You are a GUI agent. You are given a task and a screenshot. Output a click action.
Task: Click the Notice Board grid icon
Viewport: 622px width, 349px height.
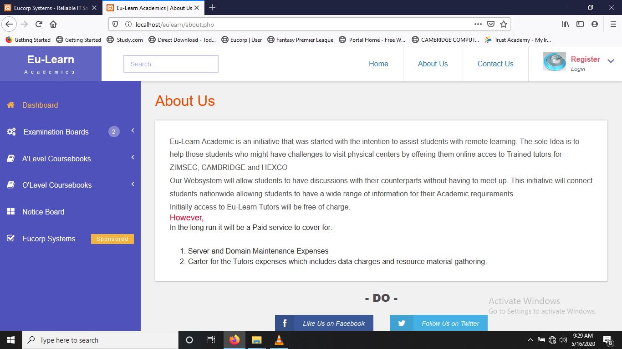[10, 212]
